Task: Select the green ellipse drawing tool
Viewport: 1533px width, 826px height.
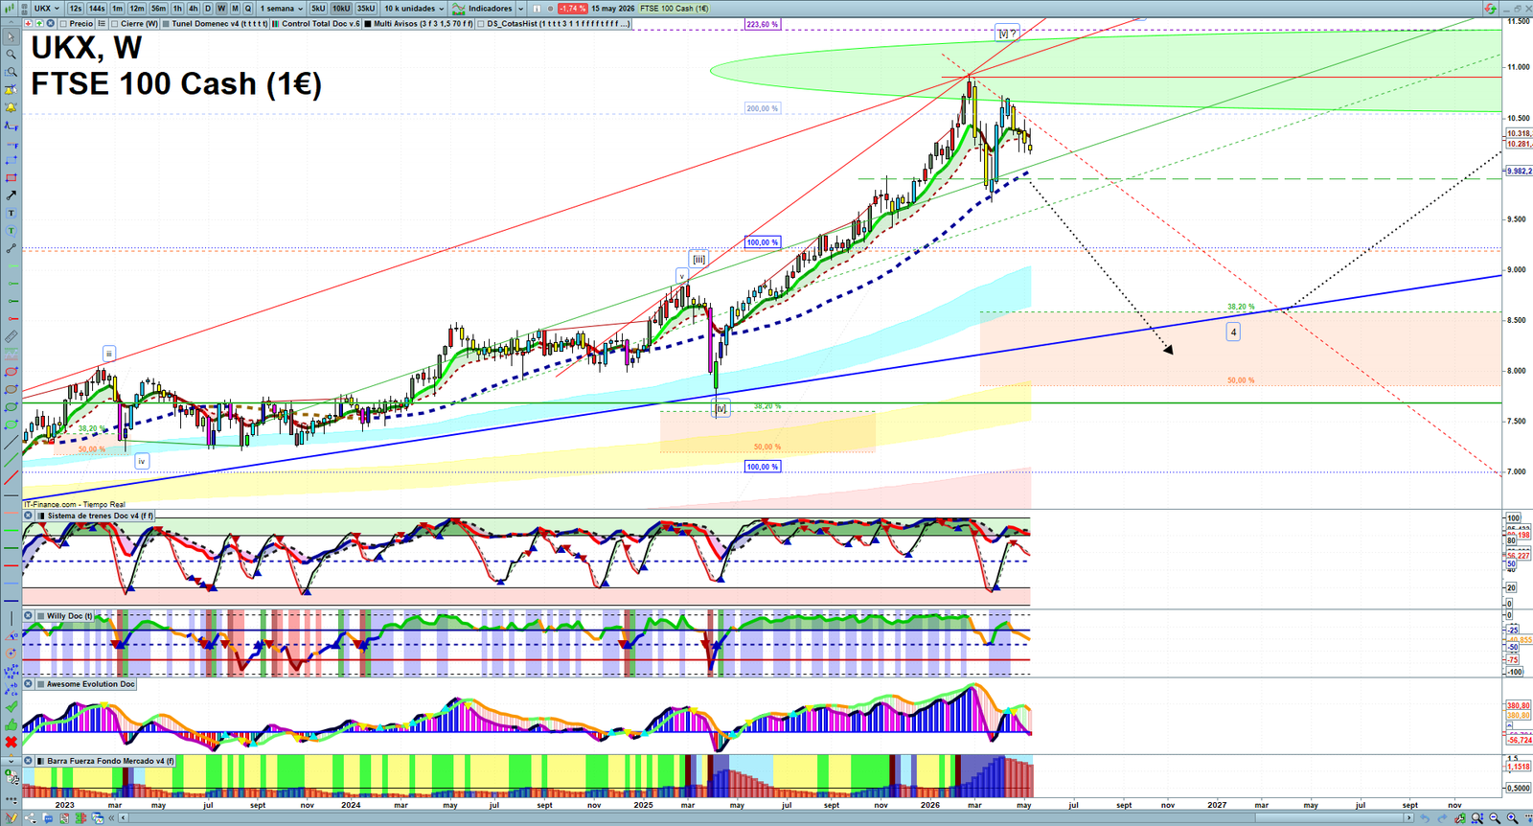Action: (x=11, y=407)
